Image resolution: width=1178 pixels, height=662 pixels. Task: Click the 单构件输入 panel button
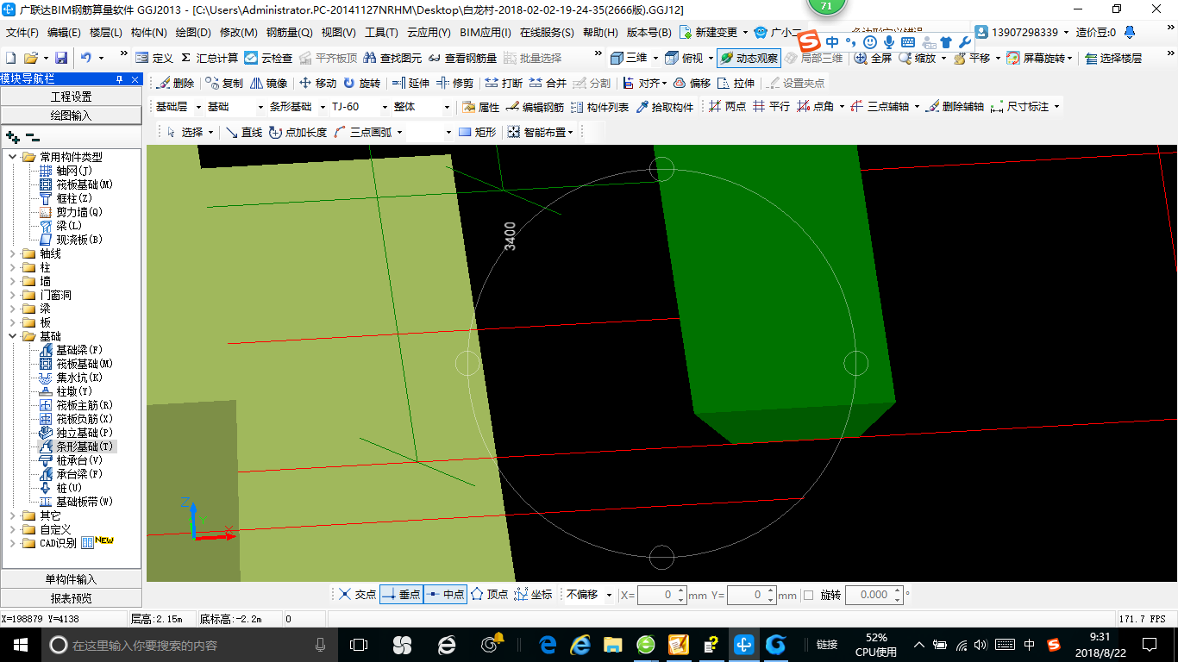point(71,579)
